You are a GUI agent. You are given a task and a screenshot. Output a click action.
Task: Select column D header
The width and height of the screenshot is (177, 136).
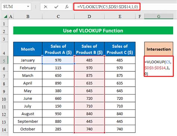89,16
